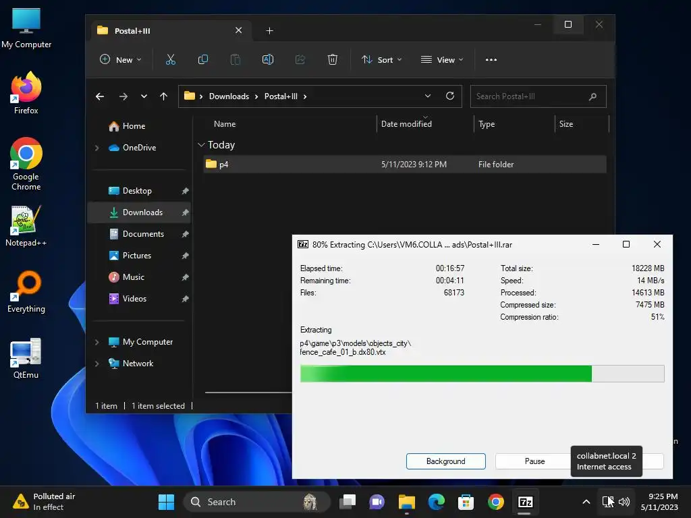Go back using Explorer back arrow
The image size is (691, 518).
pos(100,96)
